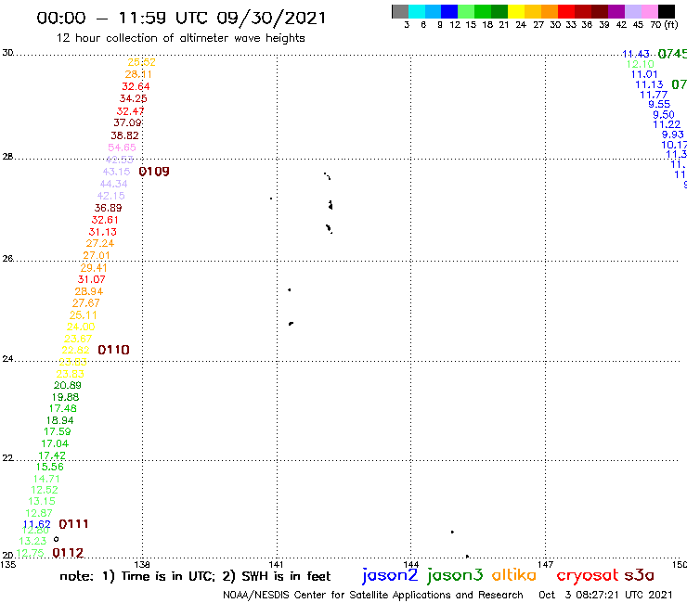The height and width of the screenshot is (603, 687).
Task: Click the gray swatch in the color scale
Action: [400, 11]
